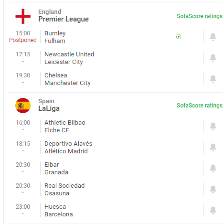
Task: Click bell icon for Huesca vs Barcelona
Action: [x=213, y=210]
